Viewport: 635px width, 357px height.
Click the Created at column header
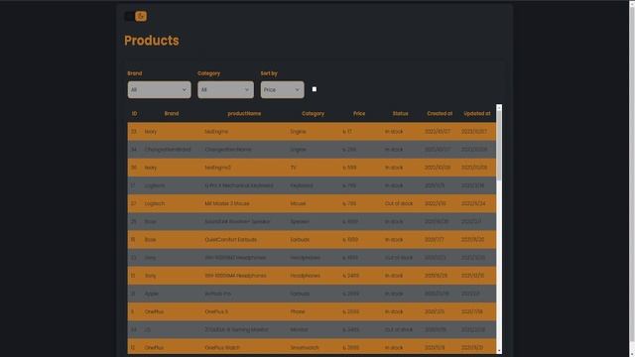click(440, 114)
